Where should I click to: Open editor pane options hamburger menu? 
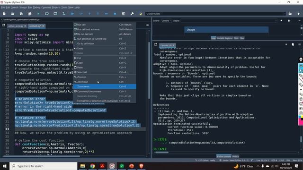coord(147,25)
